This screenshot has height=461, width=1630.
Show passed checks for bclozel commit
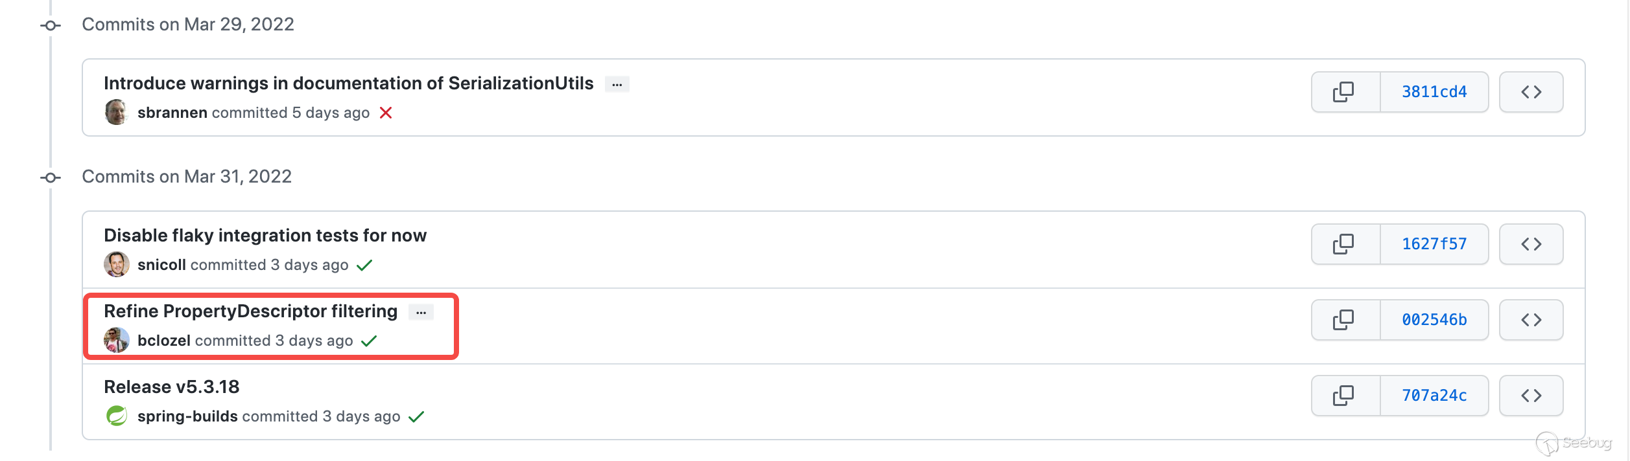[x=369, y=341]
